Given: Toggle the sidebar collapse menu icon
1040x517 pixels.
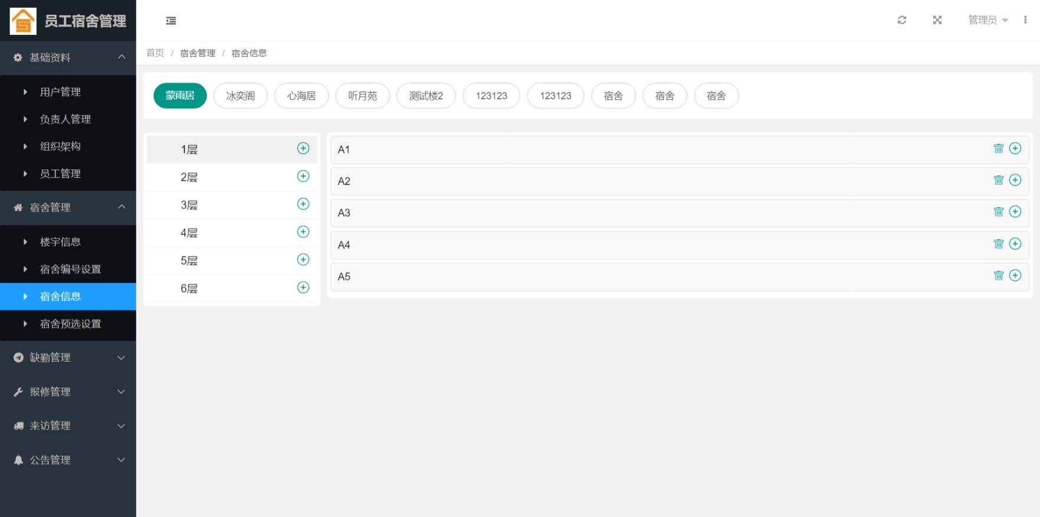Looking at the screenshot, I should 171,21.
